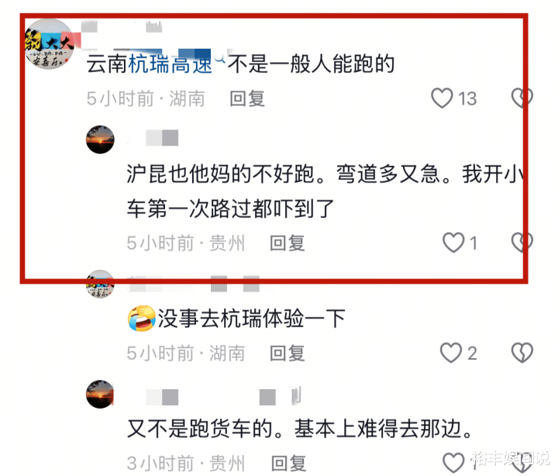
Task: Open sunset avatar beside the 沪昆 reply
Action: point(100,140)
